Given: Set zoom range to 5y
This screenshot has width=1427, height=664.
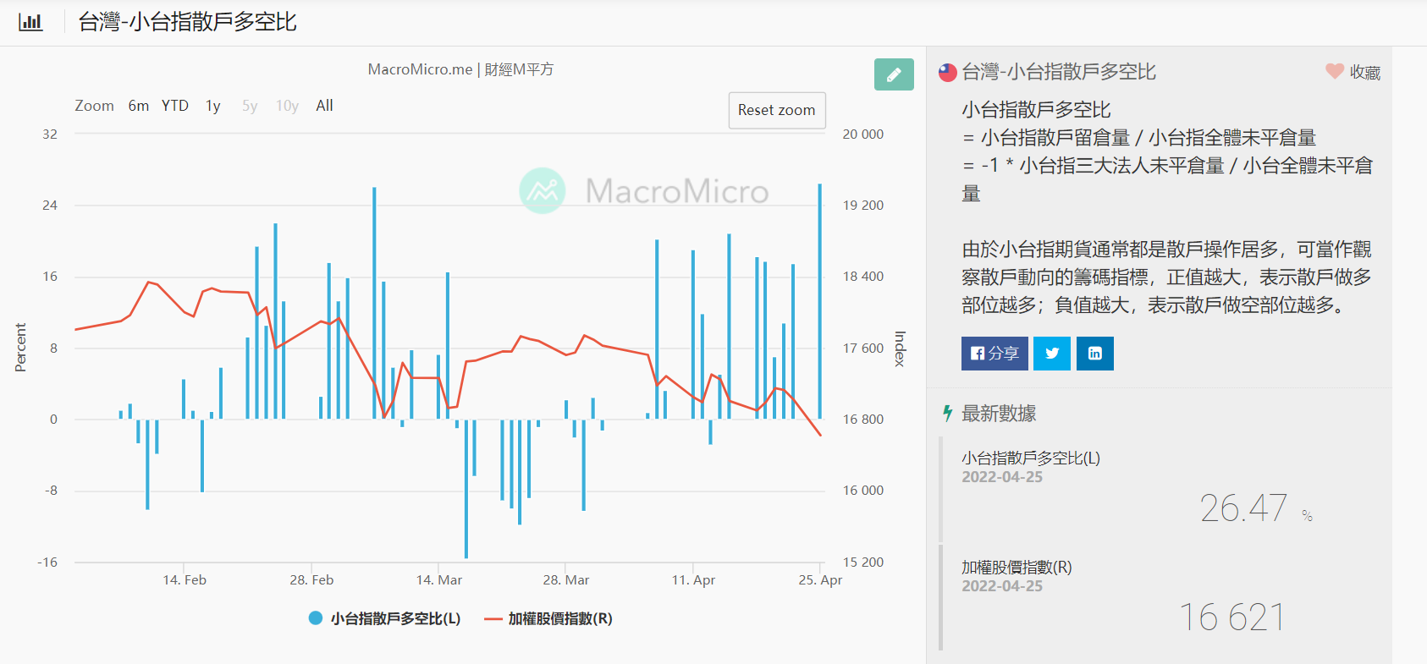Looking at the screenshot, I should tap(250, 106).
